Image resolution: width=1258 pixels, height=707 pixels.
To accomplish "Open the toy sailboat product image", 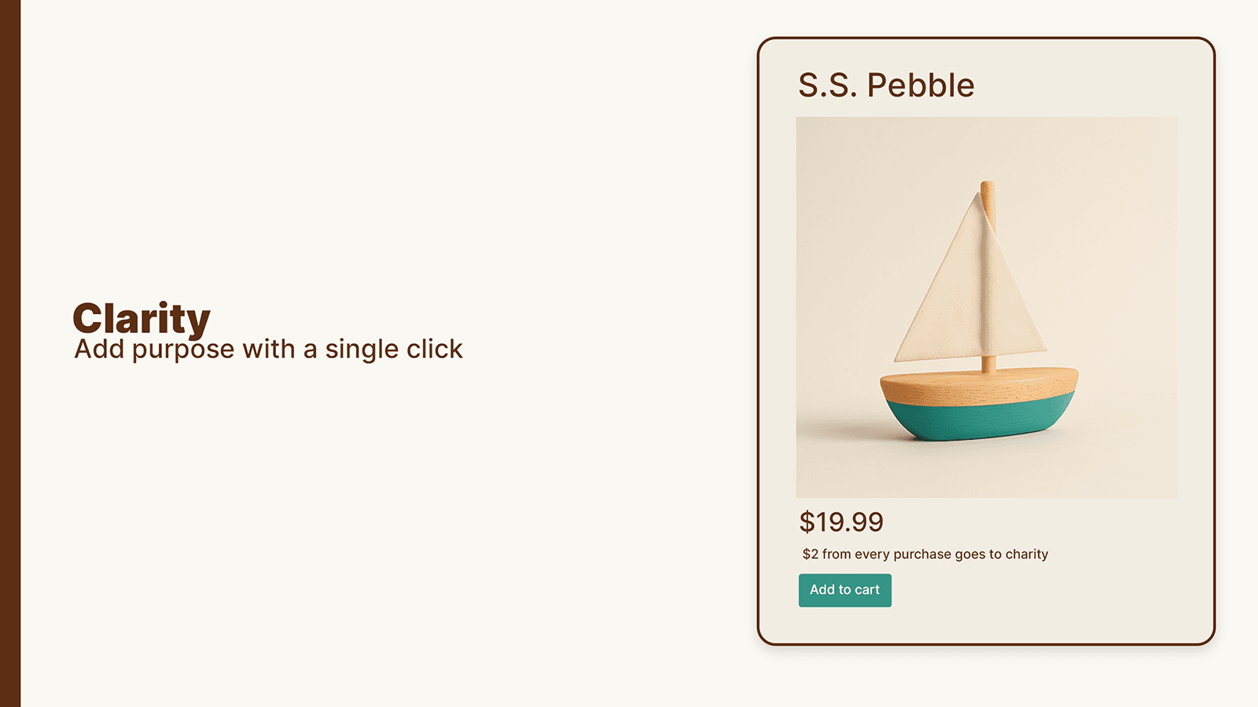I will (x=987, y=307).
